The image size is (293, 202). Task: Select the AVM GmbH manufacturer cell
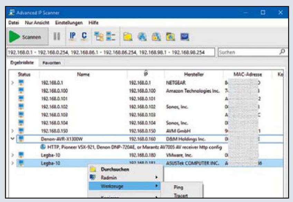tap(178, 131)
